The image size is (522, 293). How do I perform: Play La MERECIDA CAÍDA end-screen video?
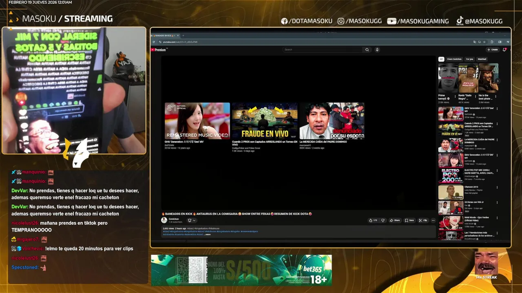[x=332, y=121]
